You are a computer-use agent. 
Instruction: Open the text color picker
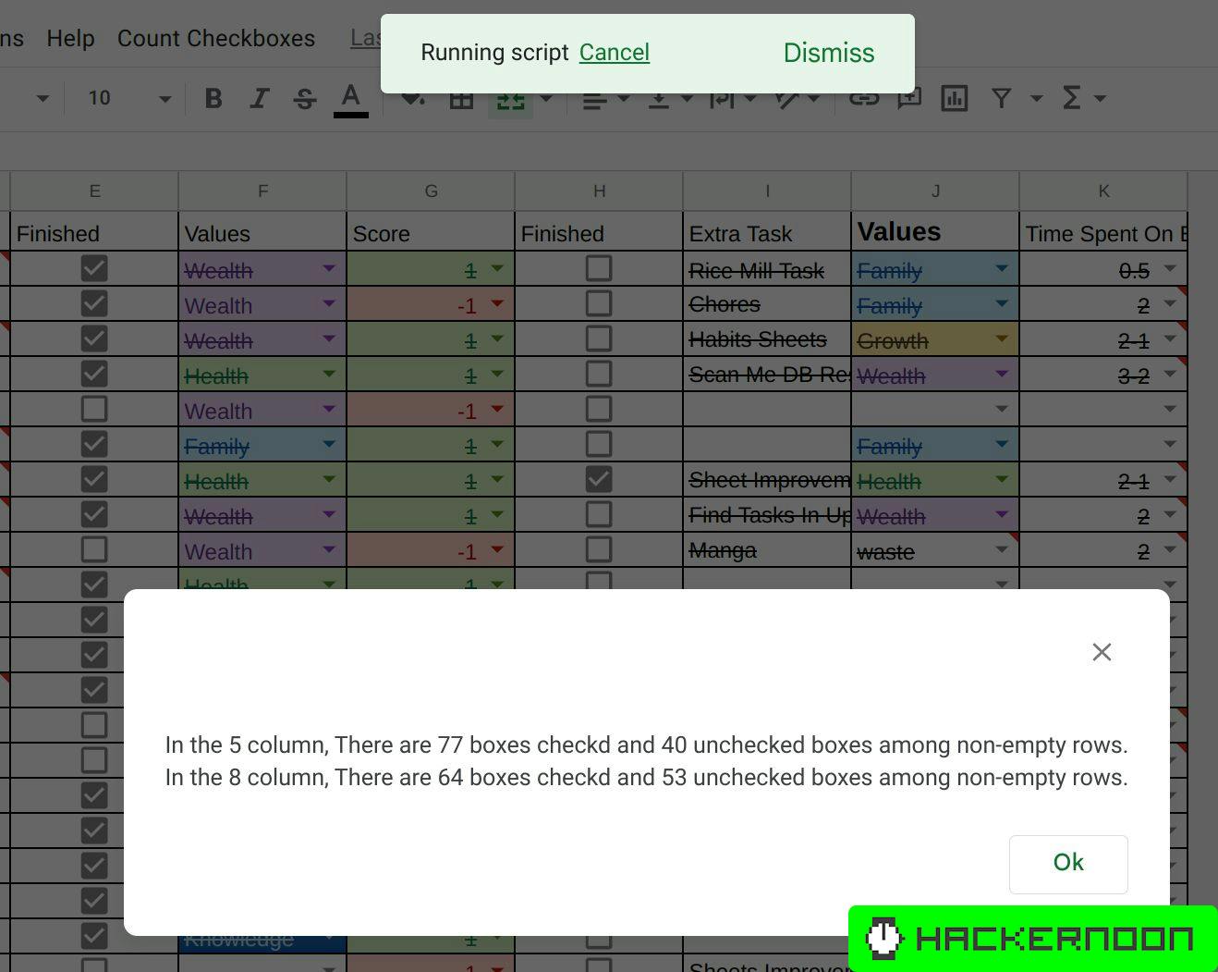point(350,97)
